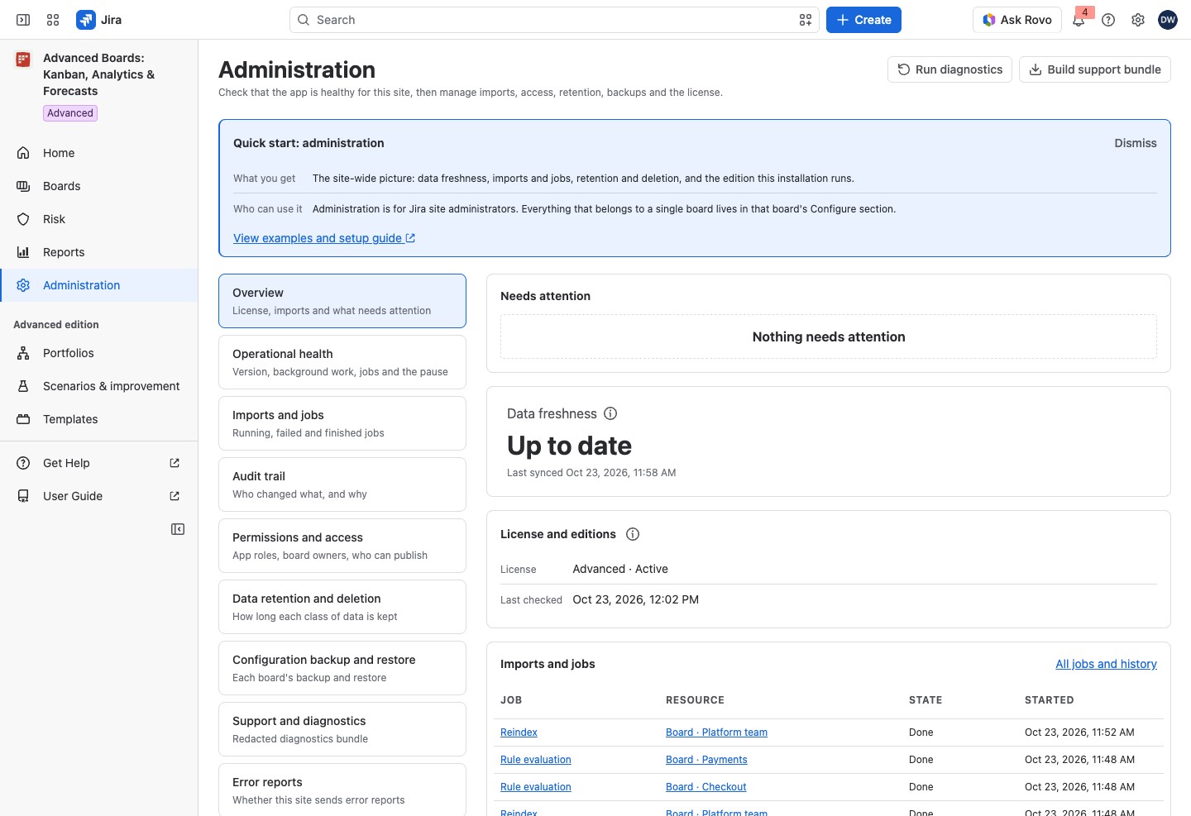
Task: Build a support bundle
Action: tap(1095, 69)
